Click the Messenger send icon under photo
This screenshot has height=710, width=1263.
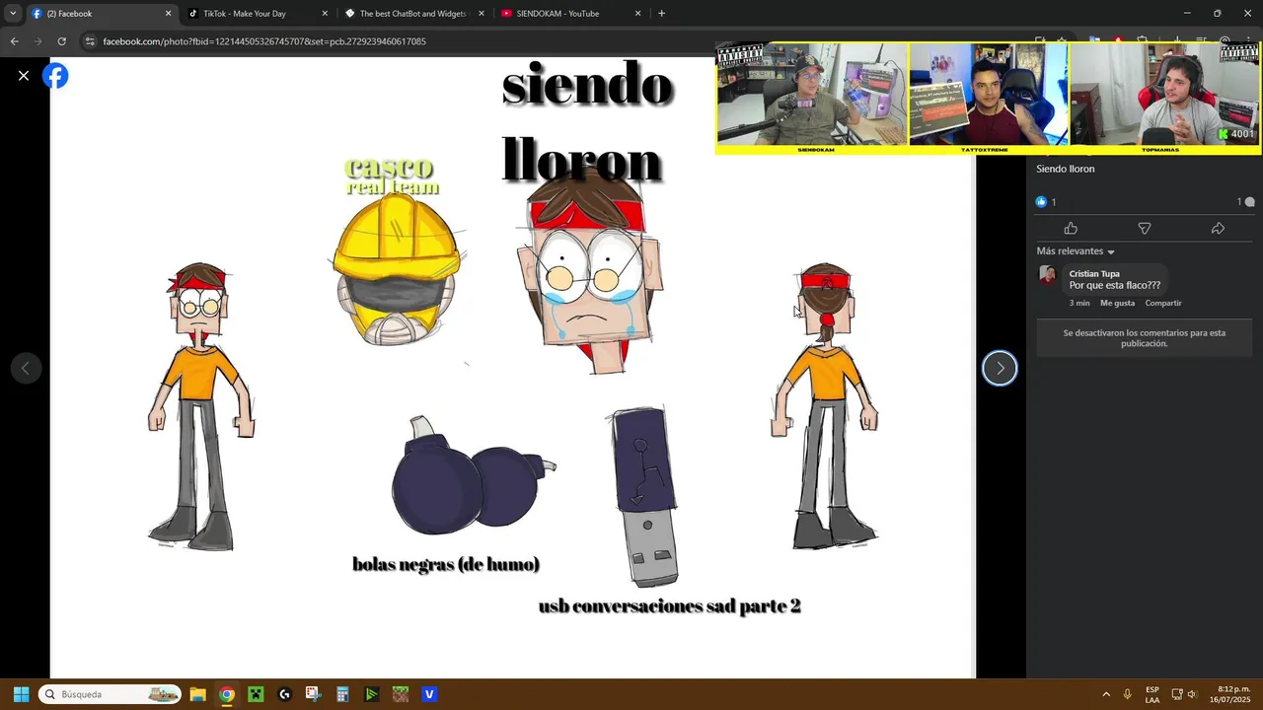point(1145,229)
